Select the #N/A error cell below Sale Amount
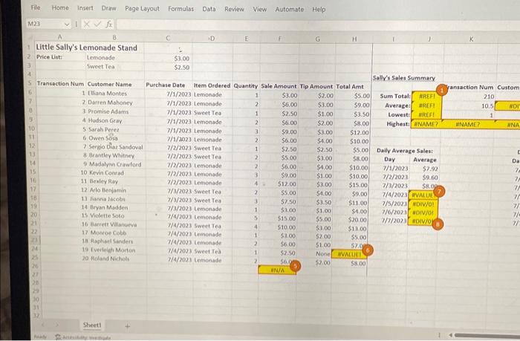 click(277, 270)
